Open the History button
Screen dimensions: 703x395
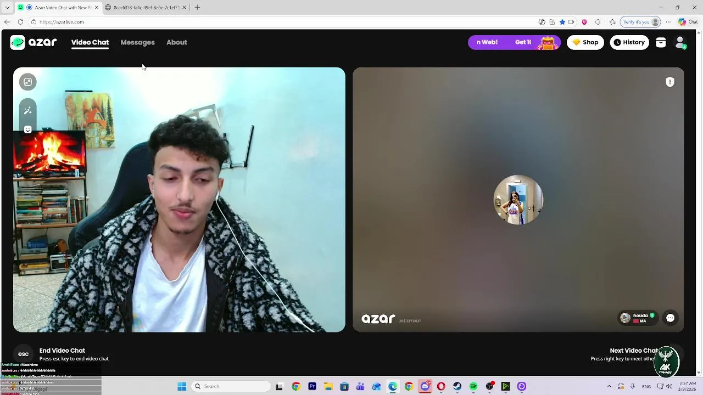pyautogui.click(x=629, y=42)
